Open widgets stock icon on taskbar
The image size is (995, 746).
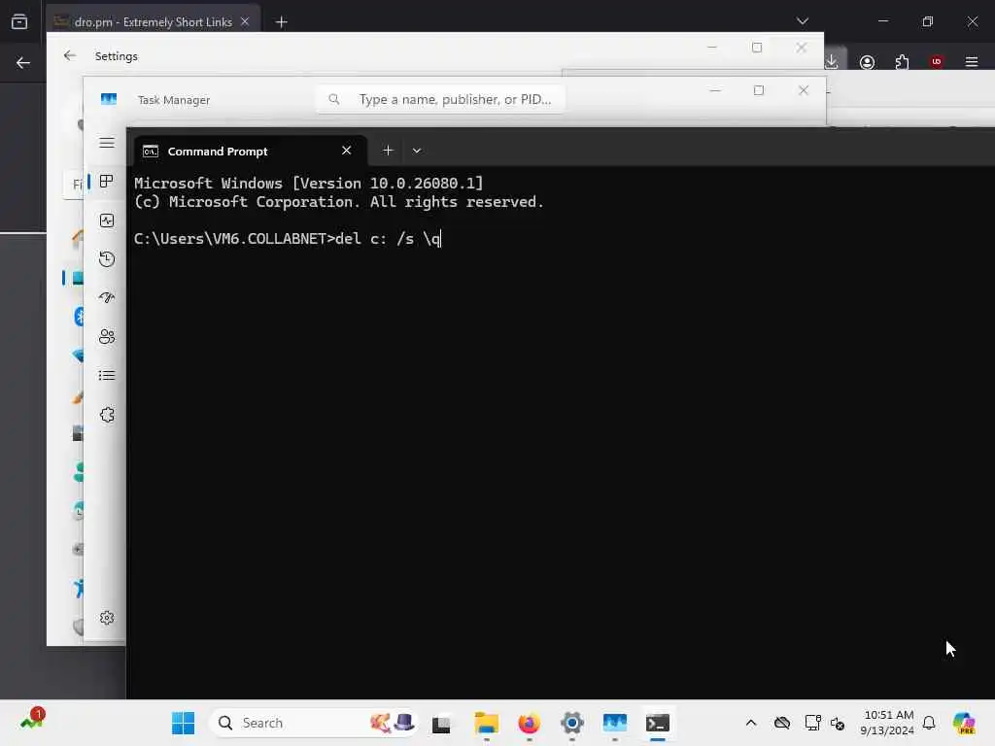tap(32, 721)
